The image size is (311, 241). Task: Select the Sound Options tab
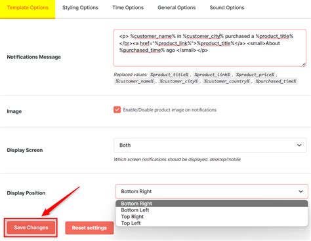227,8
